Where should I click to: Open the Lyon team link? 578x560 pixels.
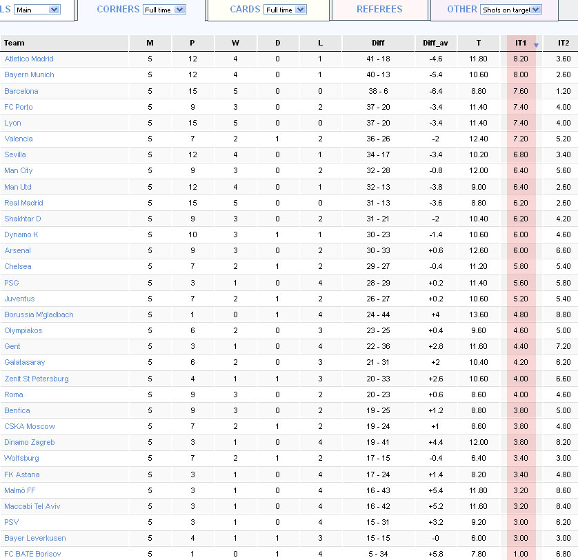tap(12, 123)
